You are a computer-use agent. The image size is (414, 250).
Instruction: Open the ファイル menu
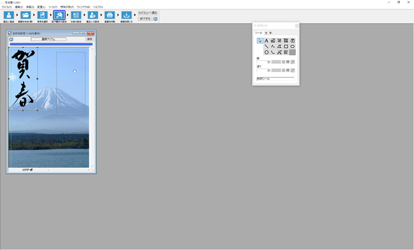pyautogui.click(x=7, y=7)
